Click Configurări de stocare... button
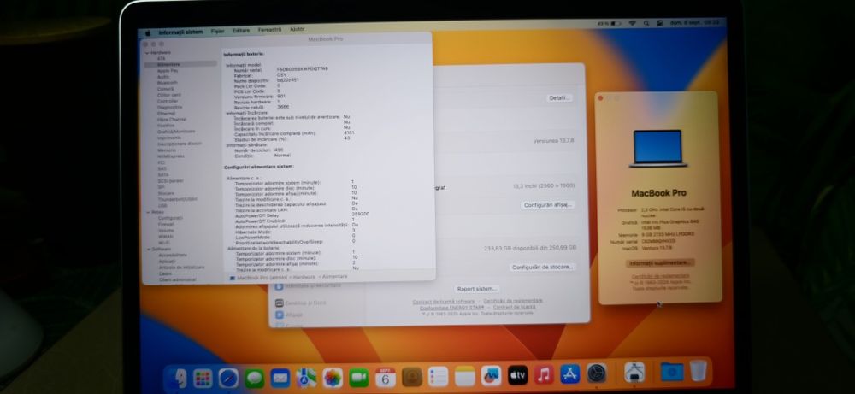The image size is (855, 394). point(543,267)
